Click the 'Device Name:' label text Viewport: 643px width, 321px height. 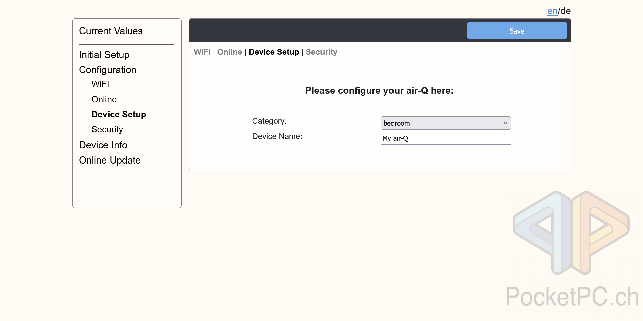coord(277,136)
